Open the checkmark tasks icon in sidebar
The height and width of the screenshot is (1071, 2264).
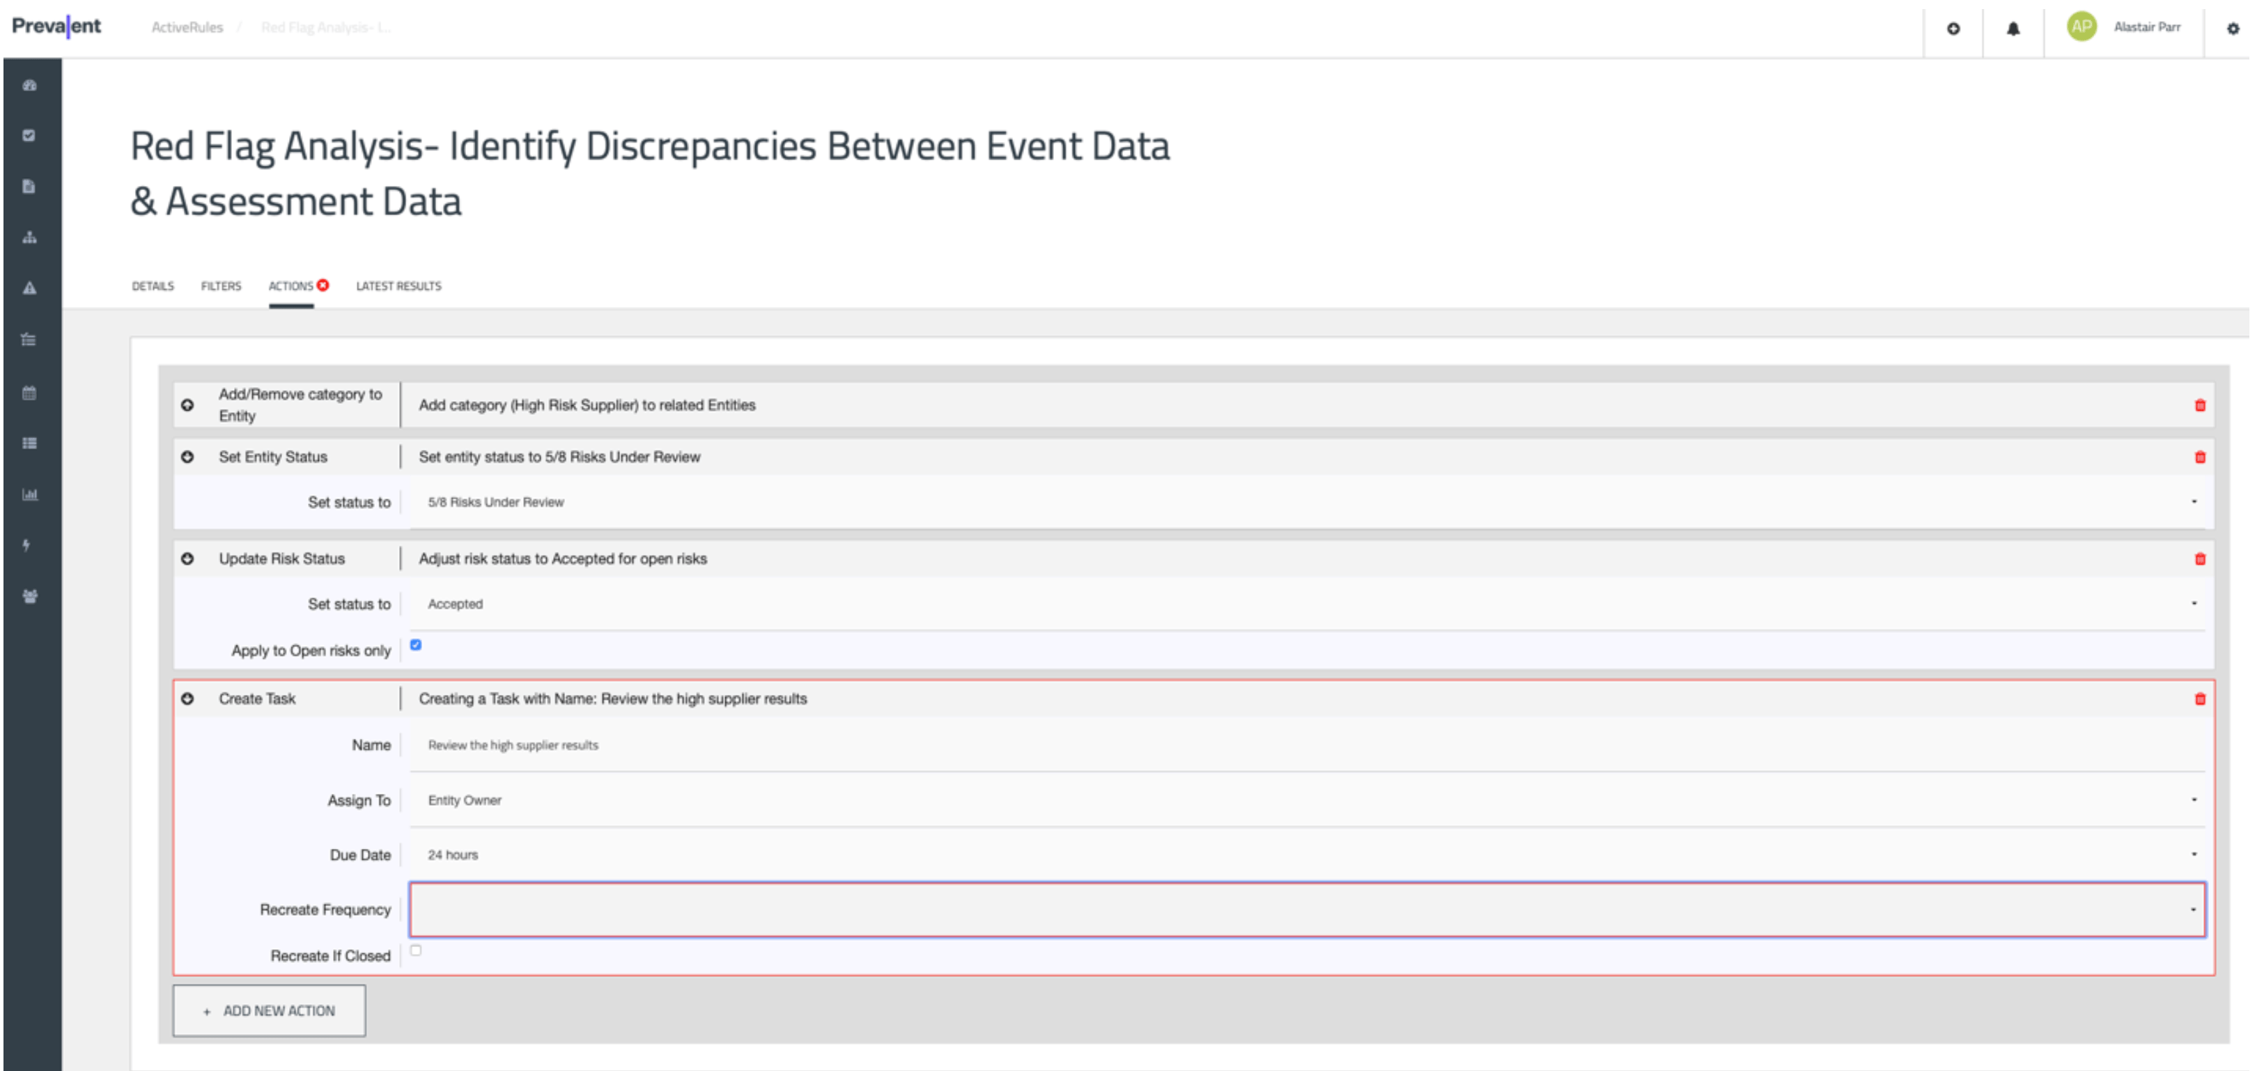29,135
